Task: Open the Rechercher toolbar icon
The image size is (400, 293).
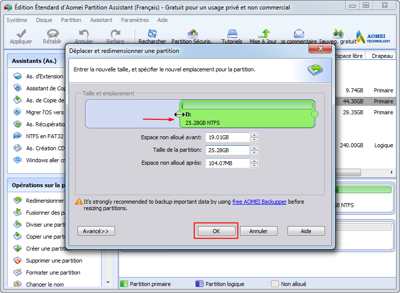Action: coord(152,33)
